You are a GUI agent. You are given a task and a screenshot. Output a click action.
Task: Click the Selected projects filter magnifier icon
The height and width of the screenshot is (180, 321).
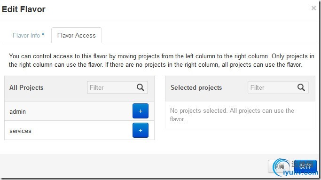click(x=301, y=87)
